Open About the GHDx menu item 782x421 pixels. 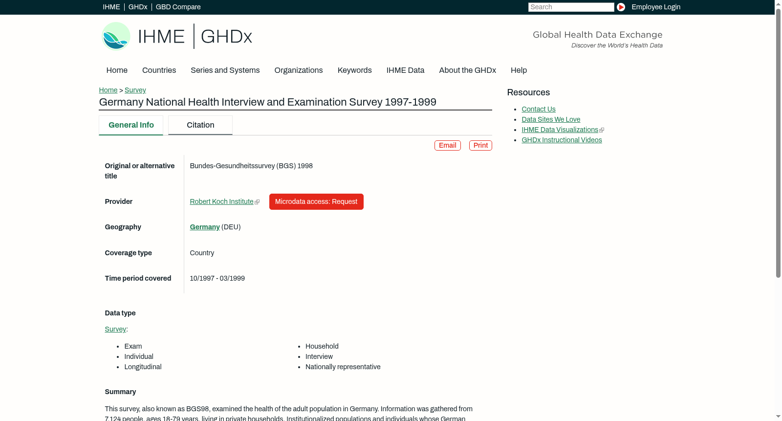[468, 70]
